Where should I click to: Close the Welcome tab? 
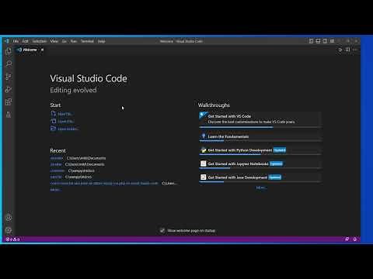coord(42,50)
